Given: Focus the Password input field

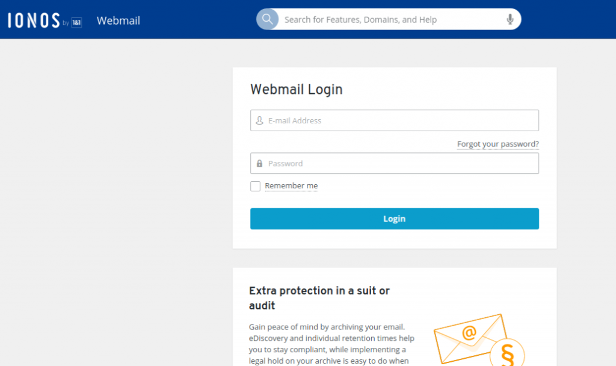Looking at the screenshot, I should point(395,164).
